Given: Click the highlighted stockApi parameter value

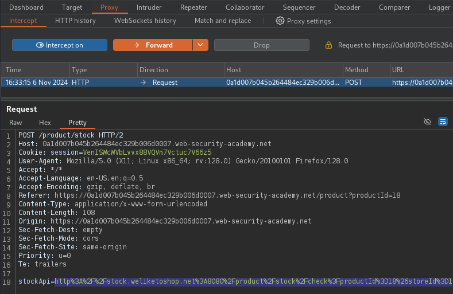Looking at the screenshot, I should coord(254,281).
